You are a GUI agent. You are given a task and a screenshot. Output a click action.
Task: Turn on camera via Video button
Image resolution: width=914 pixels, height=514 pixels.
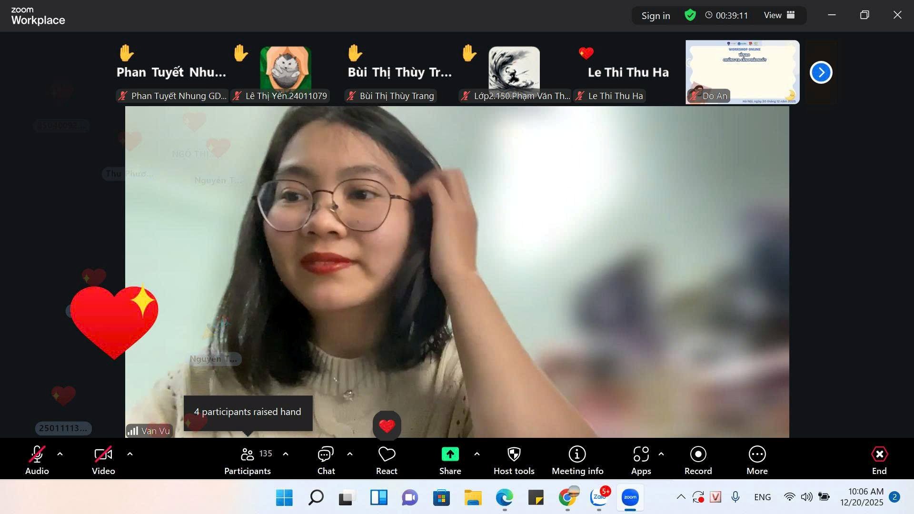click(103, 455)
